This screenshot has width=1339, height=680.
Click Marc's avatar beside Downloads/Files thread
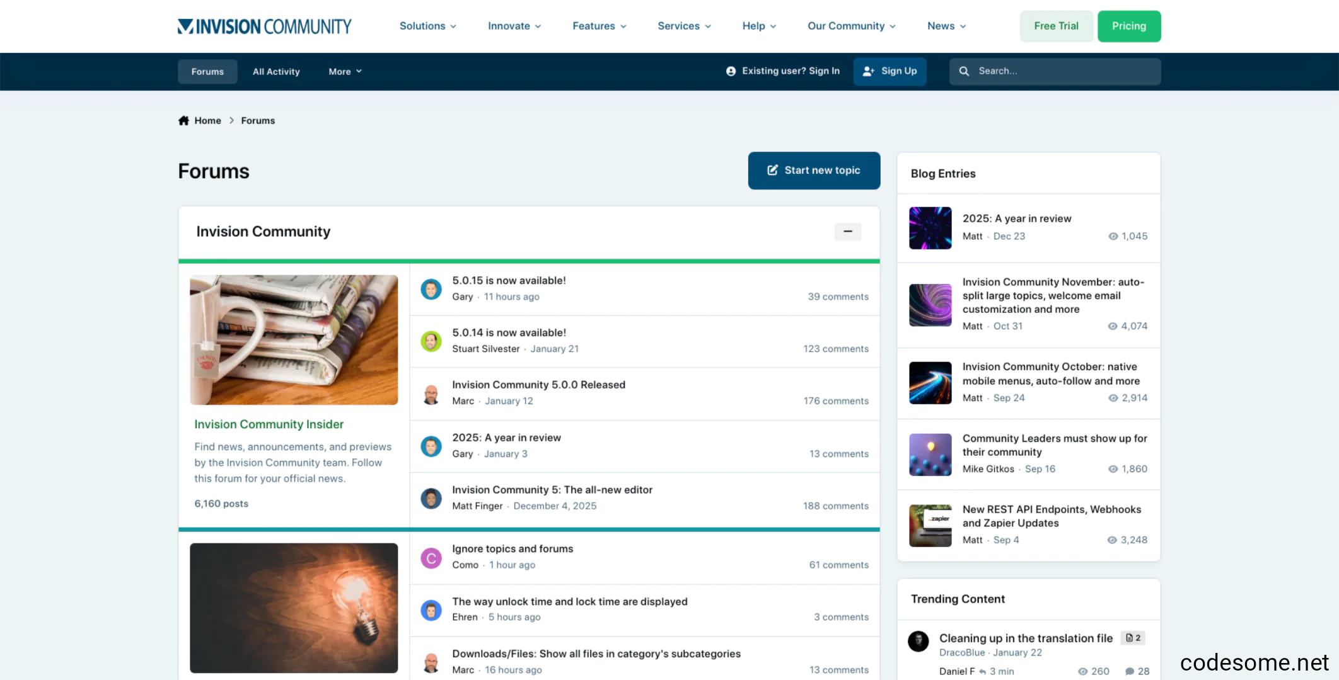(431, 662)
